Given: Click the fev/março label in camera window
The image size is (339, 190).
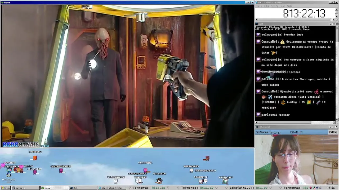Looking at the screenshot, I should (268, 132).
